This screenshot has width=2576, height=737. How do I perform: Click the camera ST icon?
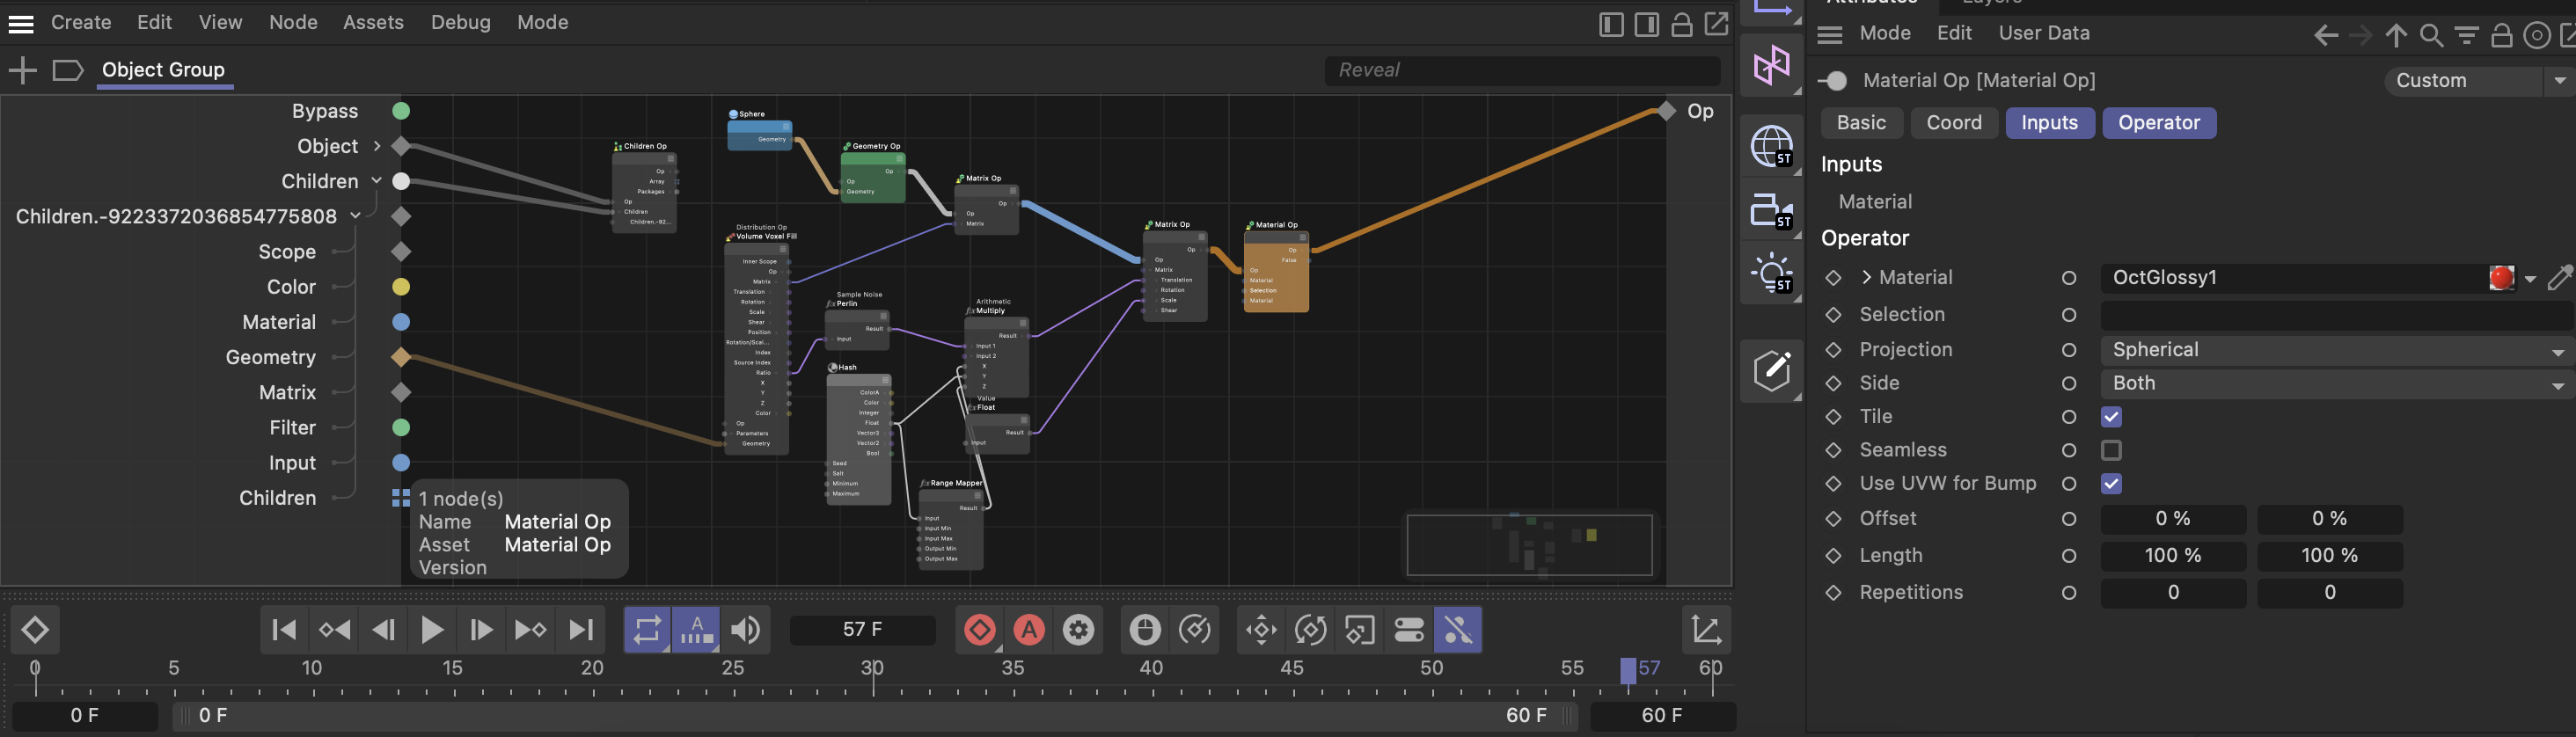(1771, 211)
